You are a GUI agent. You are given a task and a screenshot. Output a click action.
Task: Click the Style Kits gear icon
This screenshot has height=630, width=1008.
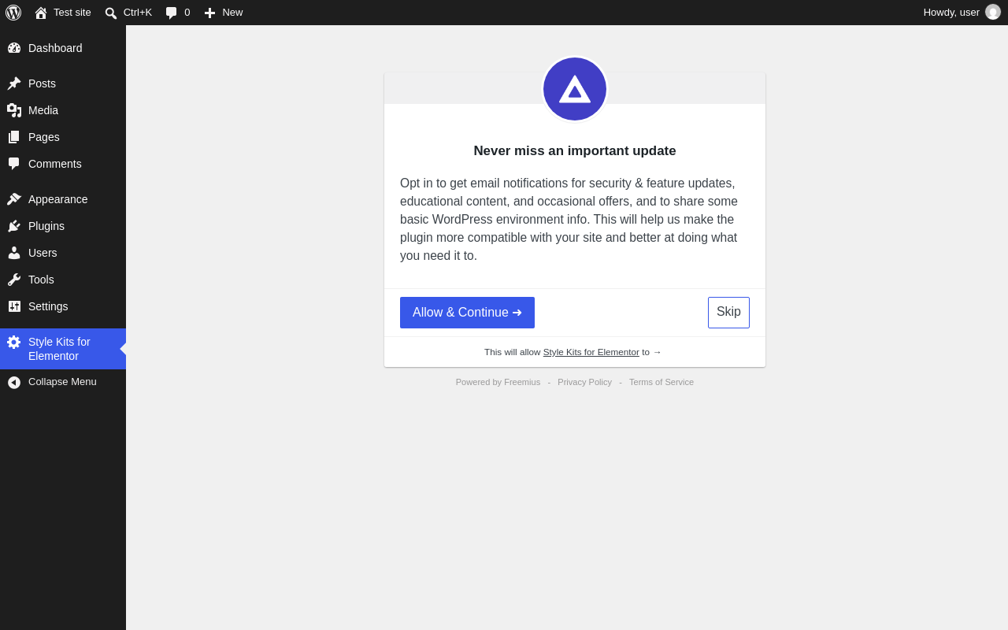click(x=14, y=342)
